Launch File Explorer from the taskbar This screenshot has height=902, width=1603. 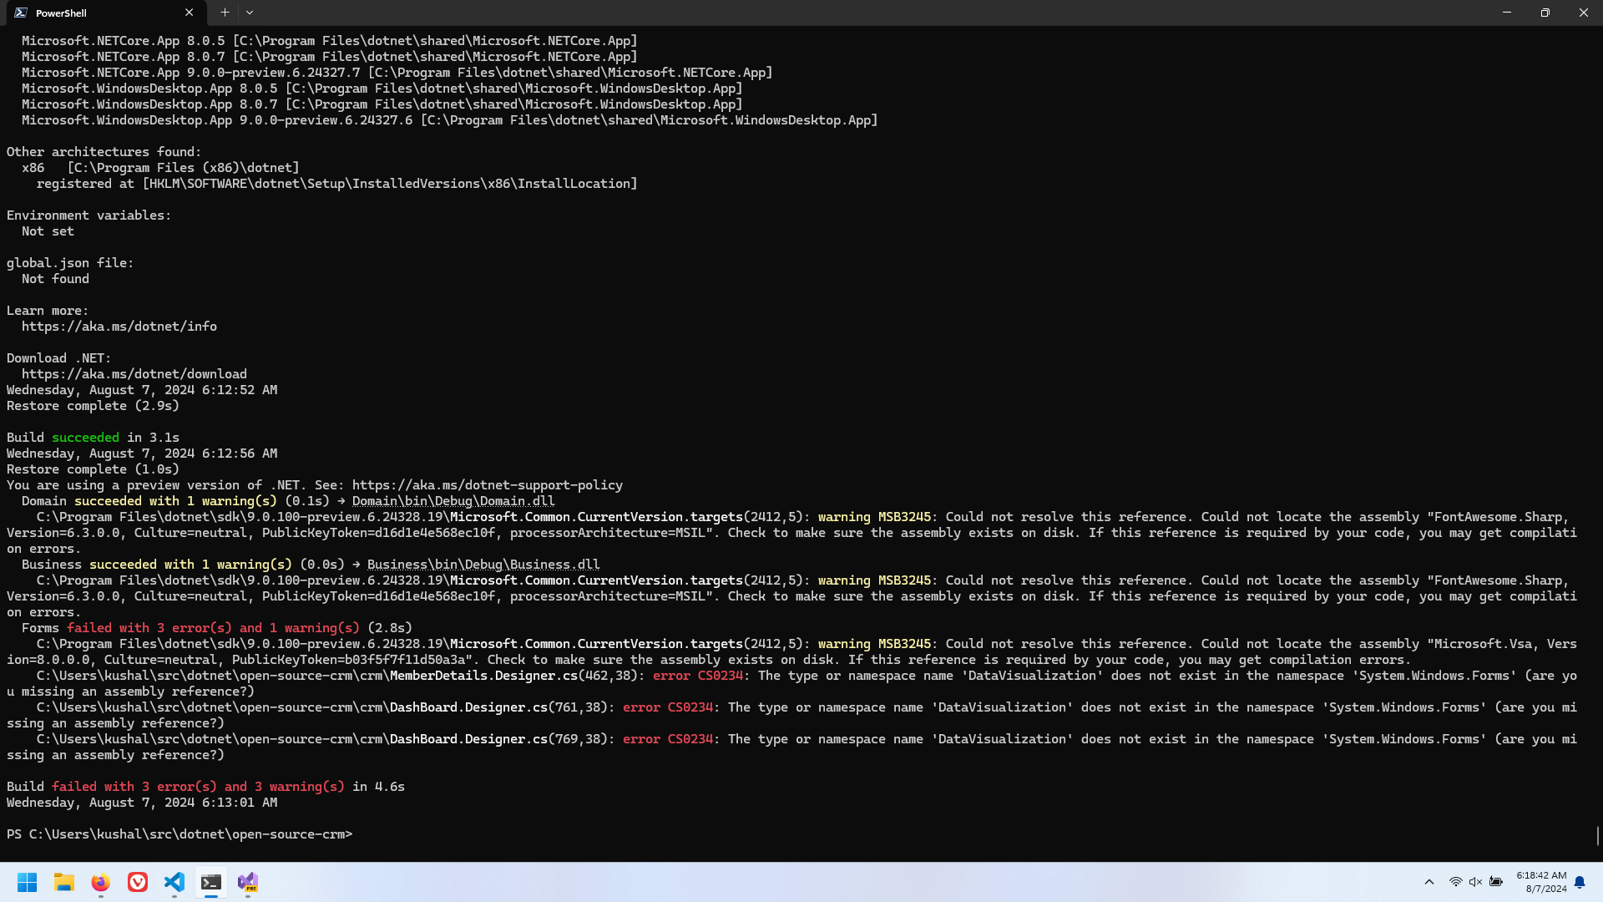click(x=64, y=882)
